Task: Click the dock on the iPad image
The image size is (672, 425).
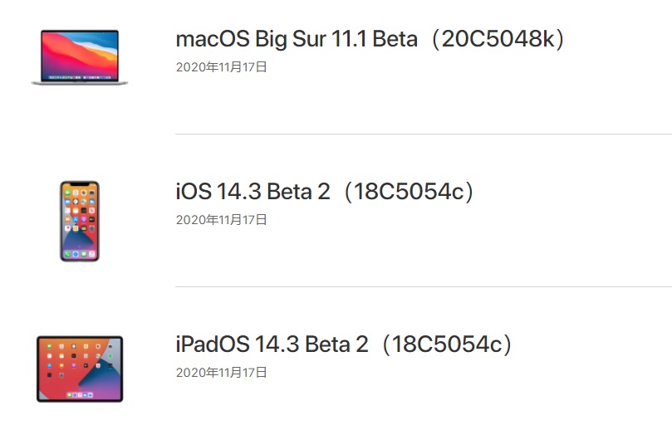Action: tap(80, 395)
